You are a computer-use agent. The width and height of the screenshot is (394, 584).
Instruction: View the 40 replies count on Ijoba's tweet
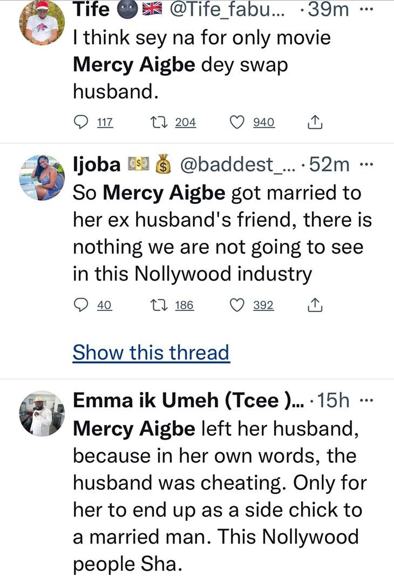click(104, 306)
